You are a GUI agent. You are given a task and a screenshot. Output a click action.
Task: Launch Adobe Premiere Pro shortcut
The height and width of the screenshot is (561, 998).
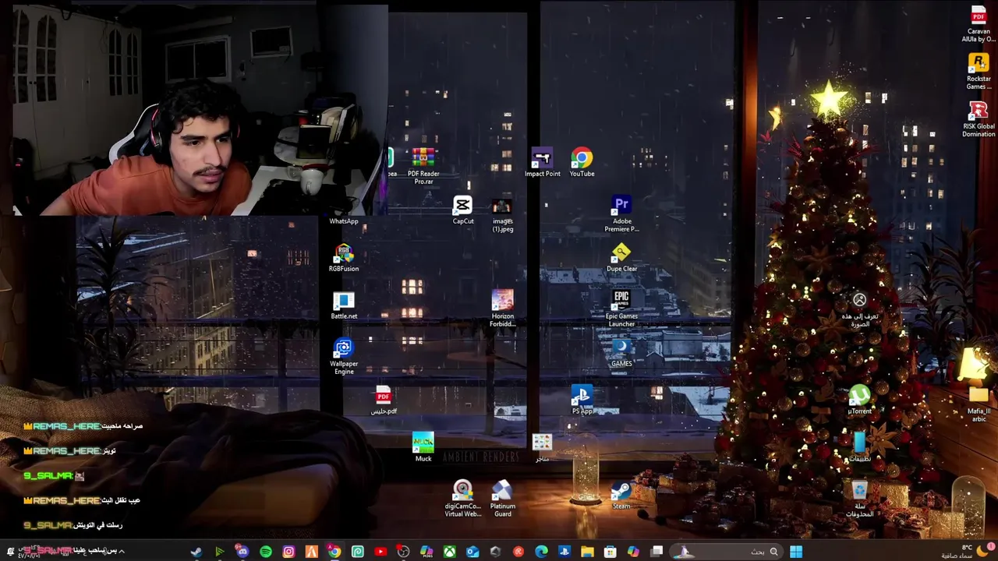(x=621, y=214)
